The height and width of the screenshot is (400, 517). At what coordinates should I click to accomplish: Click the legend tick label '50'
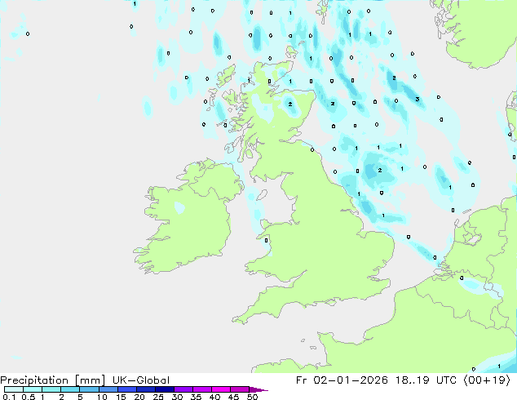pyautogui.click(x=252, y=397)
